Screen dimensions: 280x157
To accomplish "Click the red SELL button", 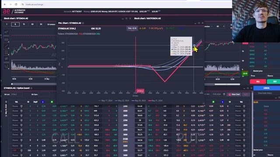I will tap(258, 82).
